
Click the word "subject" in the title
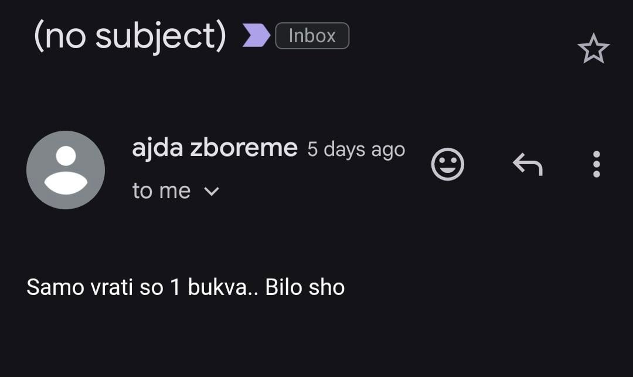160,37
